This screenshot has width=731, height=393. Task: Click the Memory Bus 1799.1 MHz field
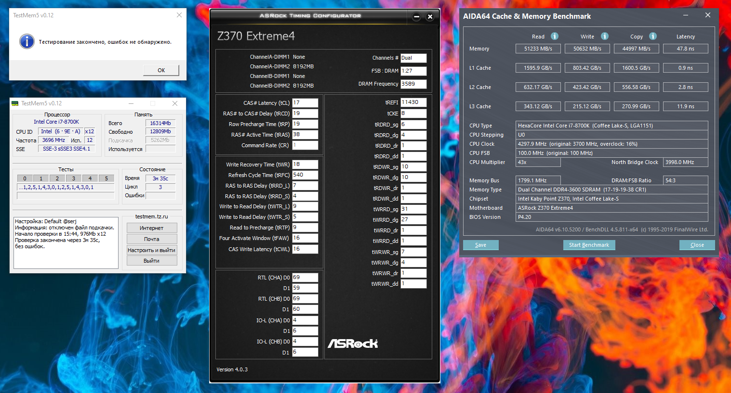pos(538,180)
